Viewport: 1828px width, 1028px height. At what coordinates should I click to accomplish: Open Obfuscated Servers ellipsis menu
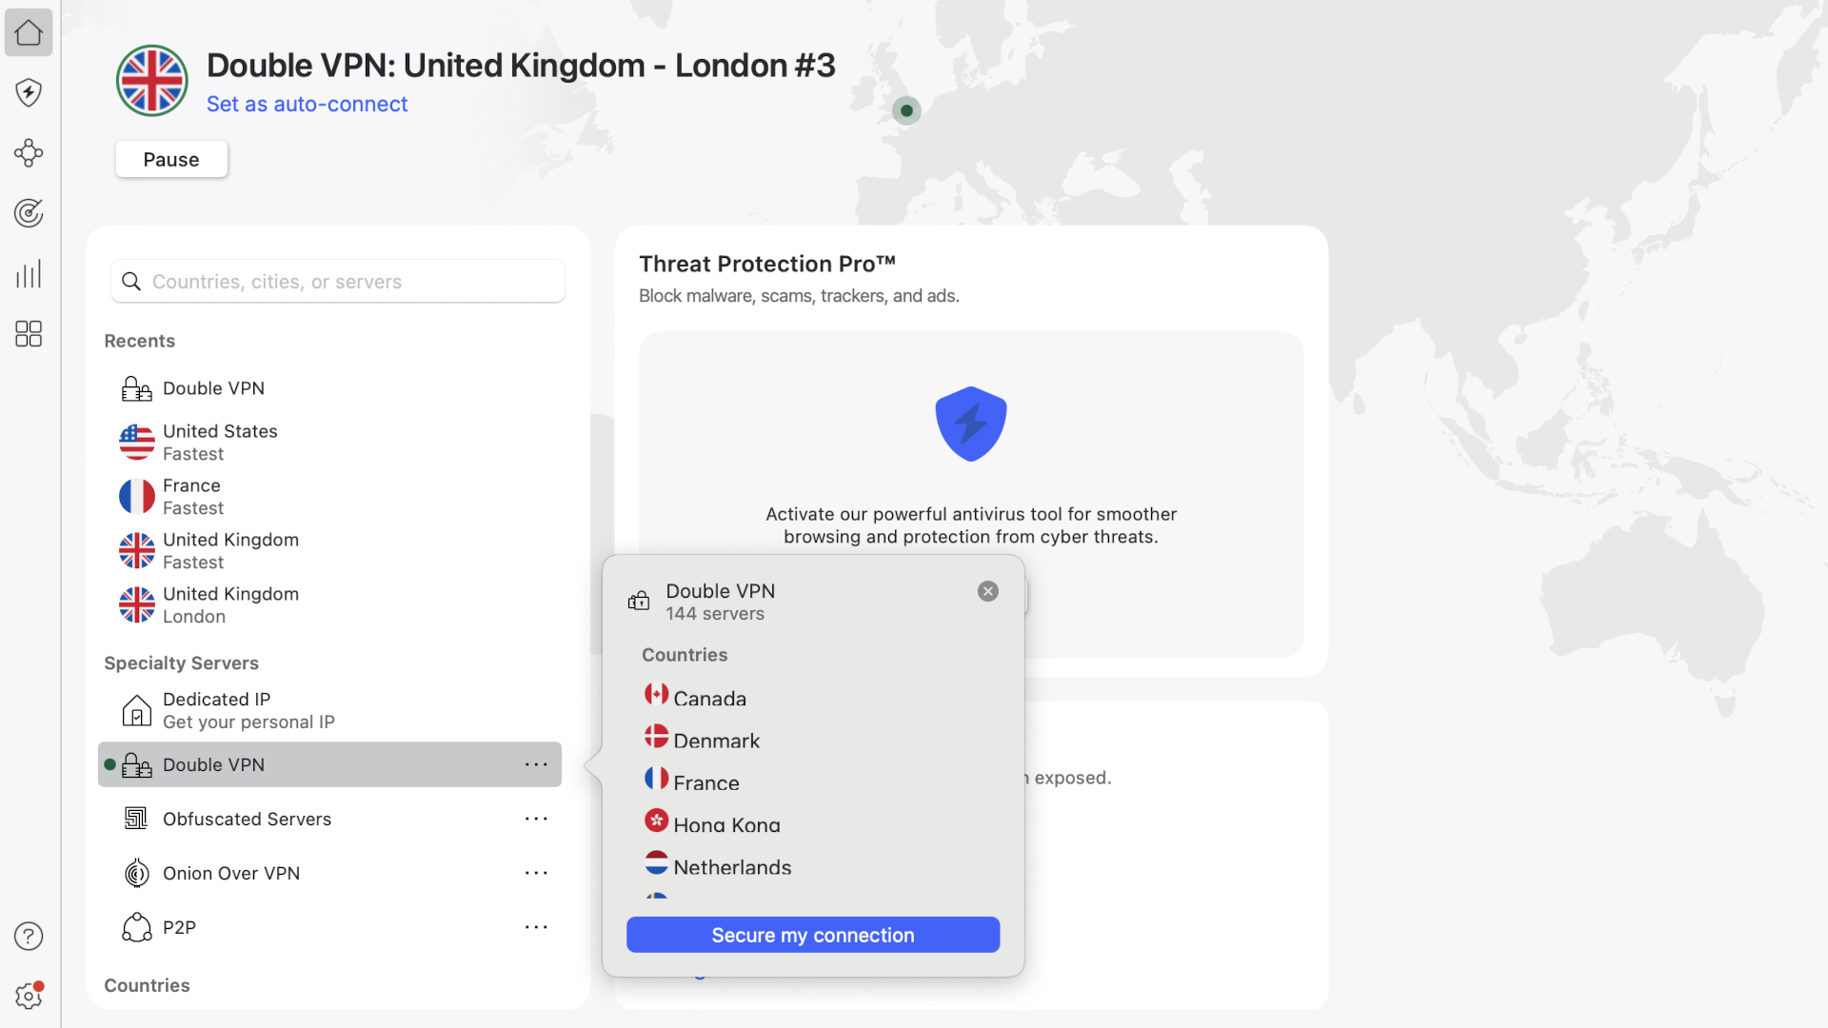(537, 819)
